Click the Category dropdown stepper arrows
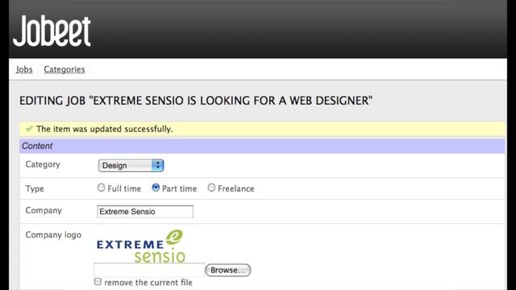Viewport: 516px width, 290px height. pos(158,165)
